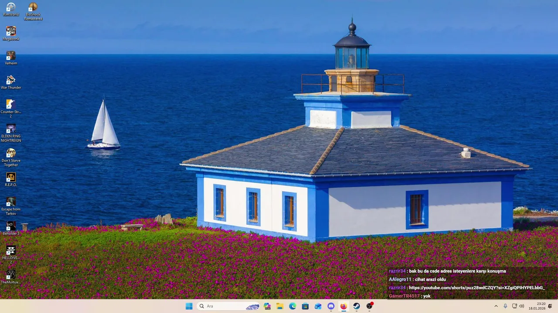
Task: Select the Escape from Tarkov icon
Action: click(x=11, y=206)
